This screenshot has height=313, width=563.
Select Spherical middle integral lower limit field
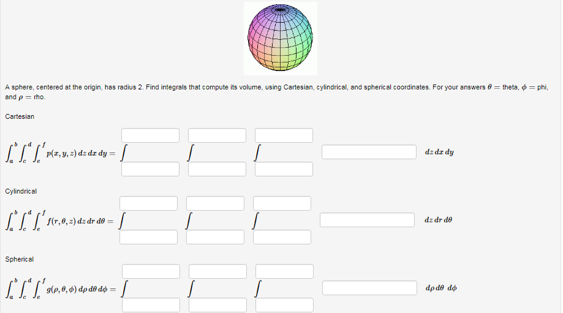pos(218,305)
